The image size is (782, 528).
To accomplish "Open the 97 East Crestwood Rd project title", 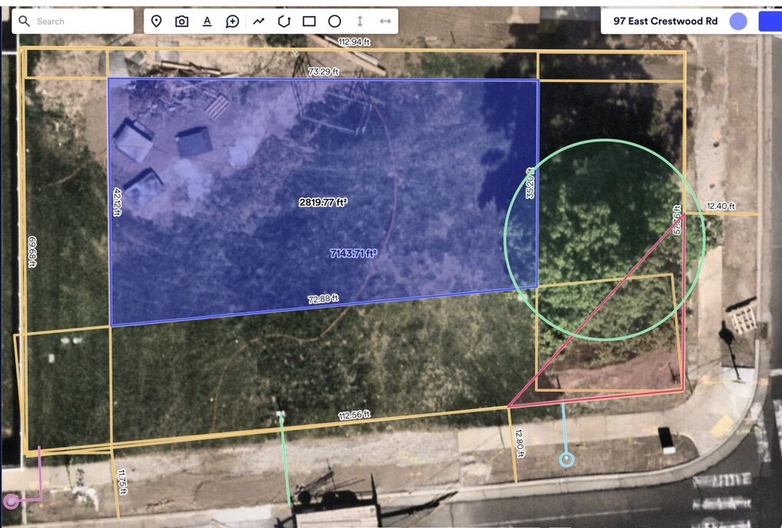I will pyautogui.click(x=665, y=21).
